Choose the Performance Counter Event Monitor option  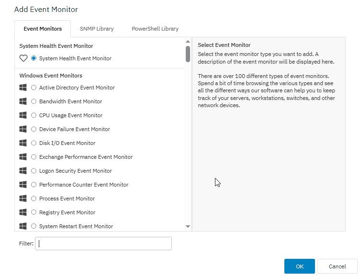click(34, 185)
